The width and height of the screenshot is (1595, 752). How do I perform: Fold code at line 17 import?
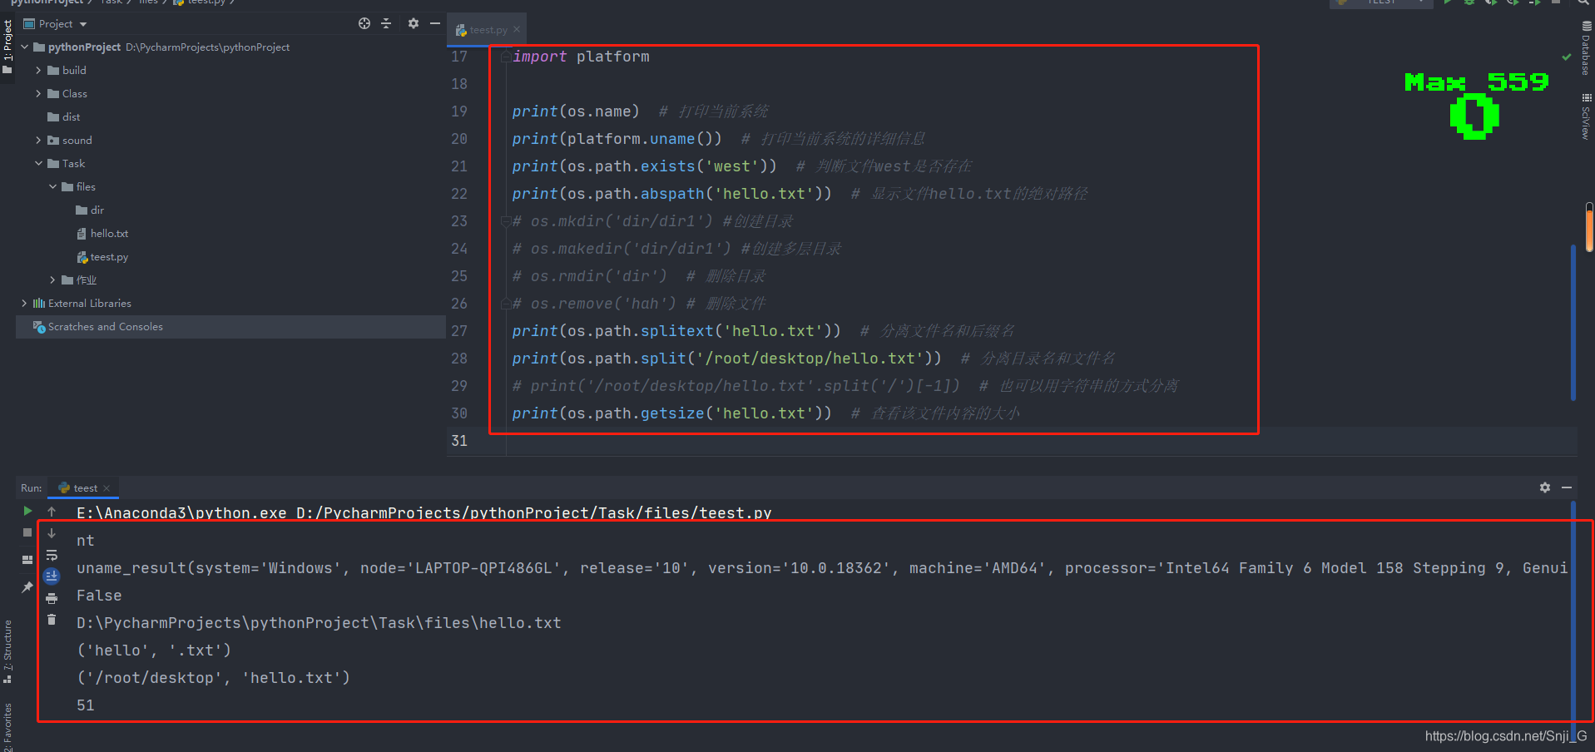point(505,57)
